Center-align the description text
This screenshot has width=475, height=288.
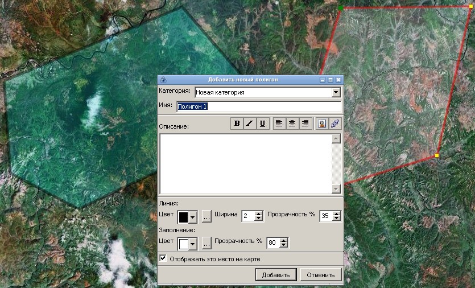pos(292,124)
